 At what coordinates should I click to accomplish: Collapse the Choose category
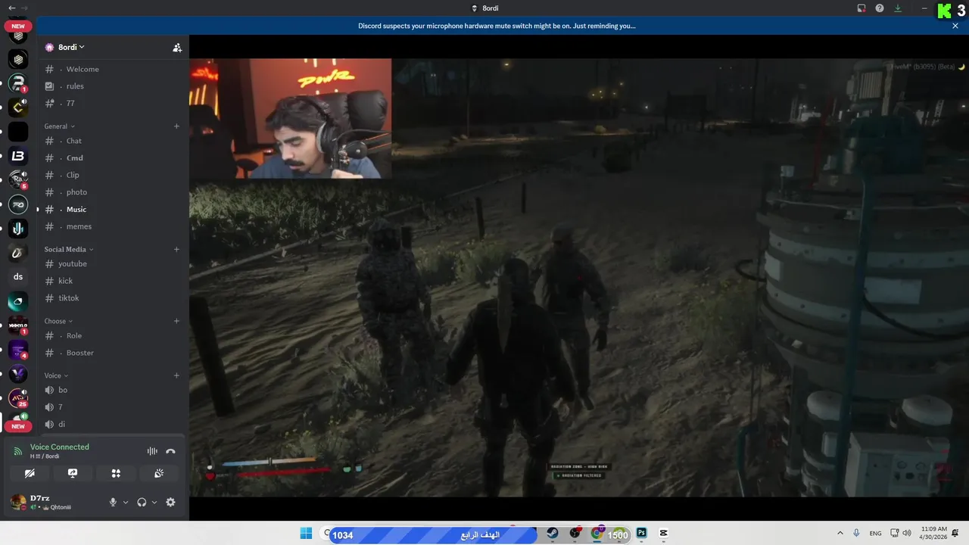58,321
